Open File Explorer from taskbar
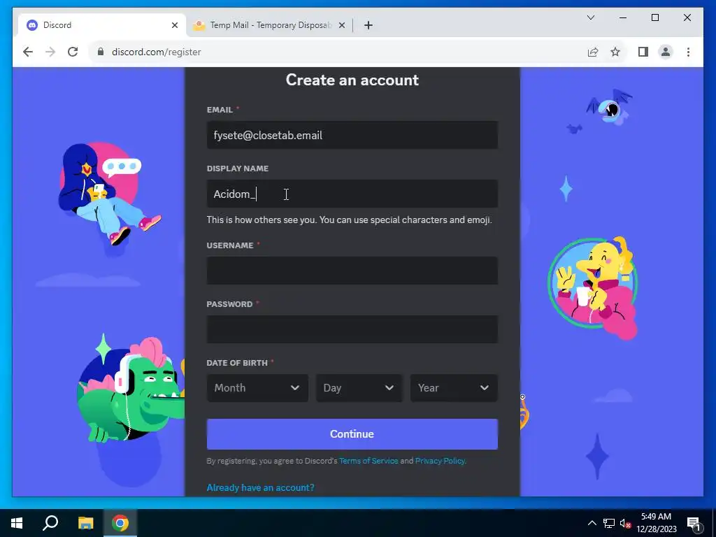 (x=85, y=523)
